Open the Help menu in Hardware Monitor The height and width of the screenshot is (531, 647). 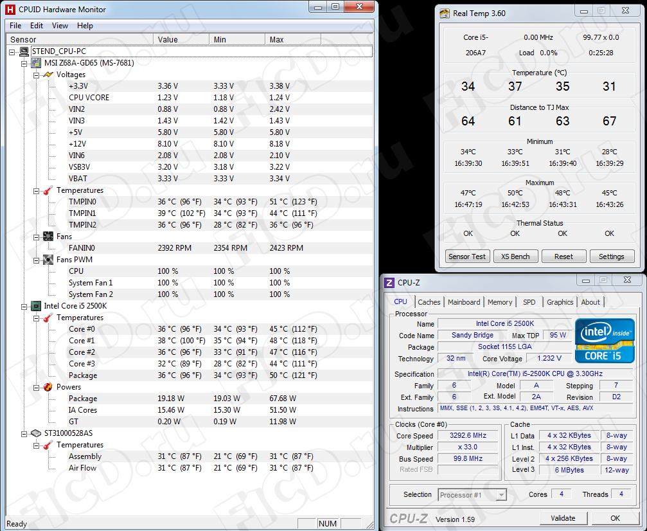tap(85, 26)
